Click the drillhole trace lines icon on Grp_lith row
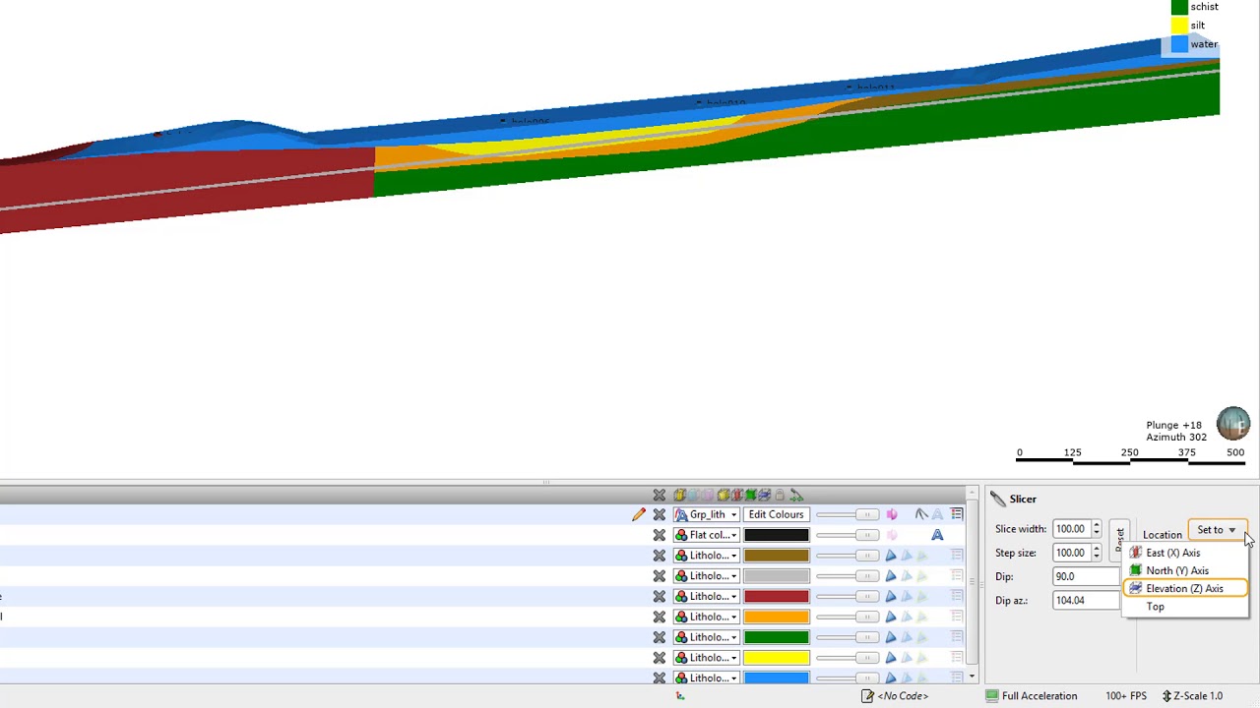 click(x=921, y=514)
